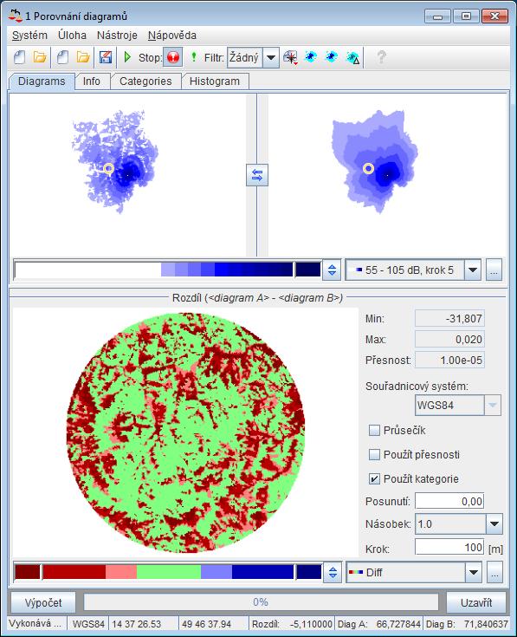Click the application icon in title bar
Image resolution: width=517 pixels, height=637 pixels.
15,16
